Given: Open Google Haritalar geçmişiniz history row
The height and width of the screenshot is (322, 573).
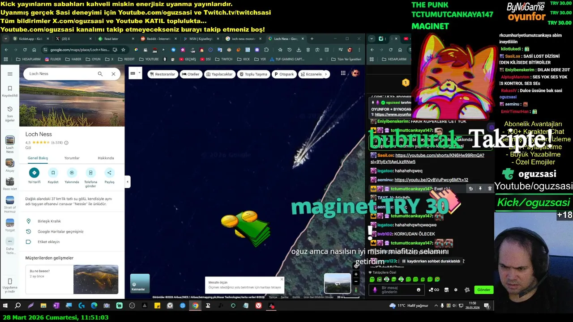Looking at the screenshot, I should tap(72, 232).
